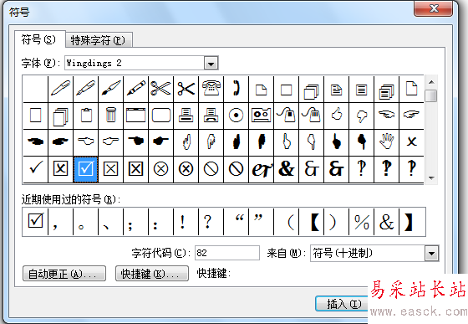Pick the paintbrush symbol

110,89
